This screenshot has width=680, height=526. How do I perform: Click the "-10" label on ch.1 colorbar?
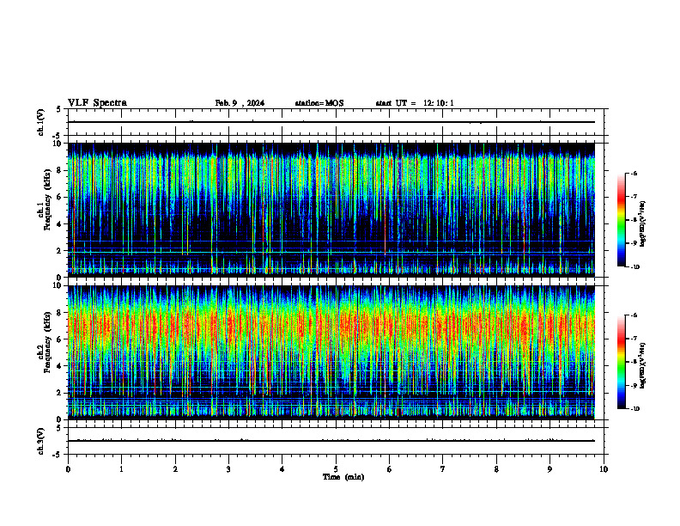(634, 267)
